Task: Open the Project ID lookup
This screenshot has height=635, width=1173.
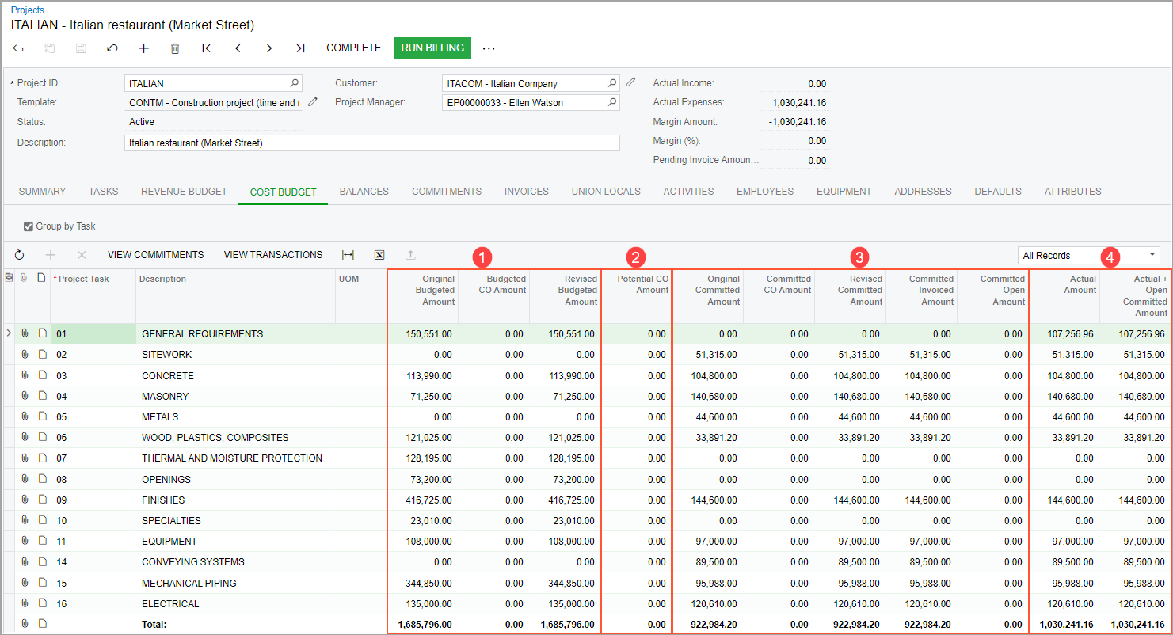Action: point(295,83)
